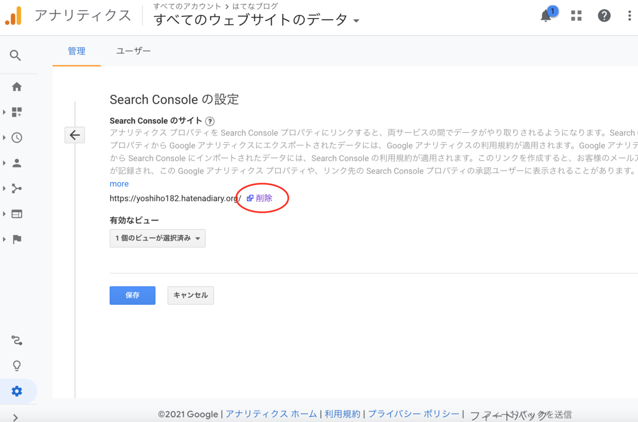Open the 1 個のビューが選択済み dropdown
Image resolution: width=638 pixels, height=422 pixels.
157,238
